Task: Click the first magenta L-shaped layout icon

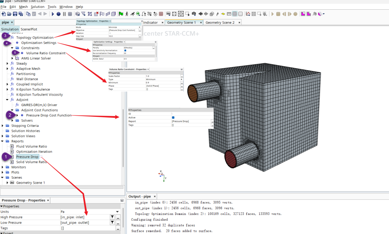Action: pos(303,14)
